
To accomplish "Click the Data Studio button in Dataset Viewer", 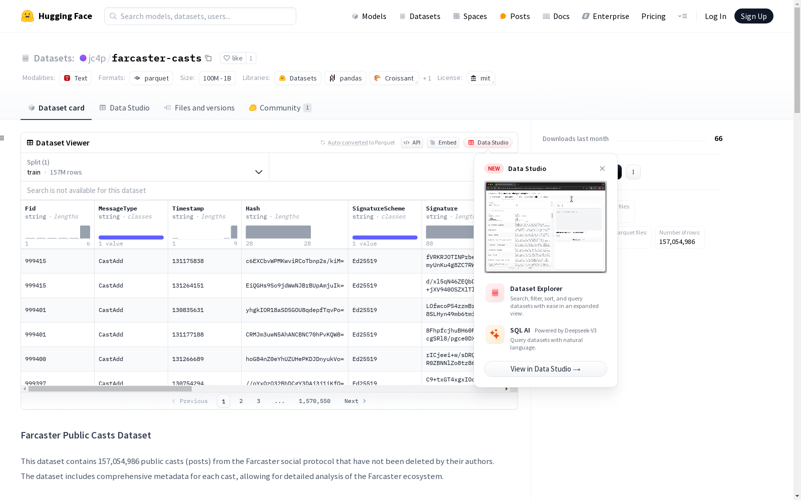I will [488, 142].
